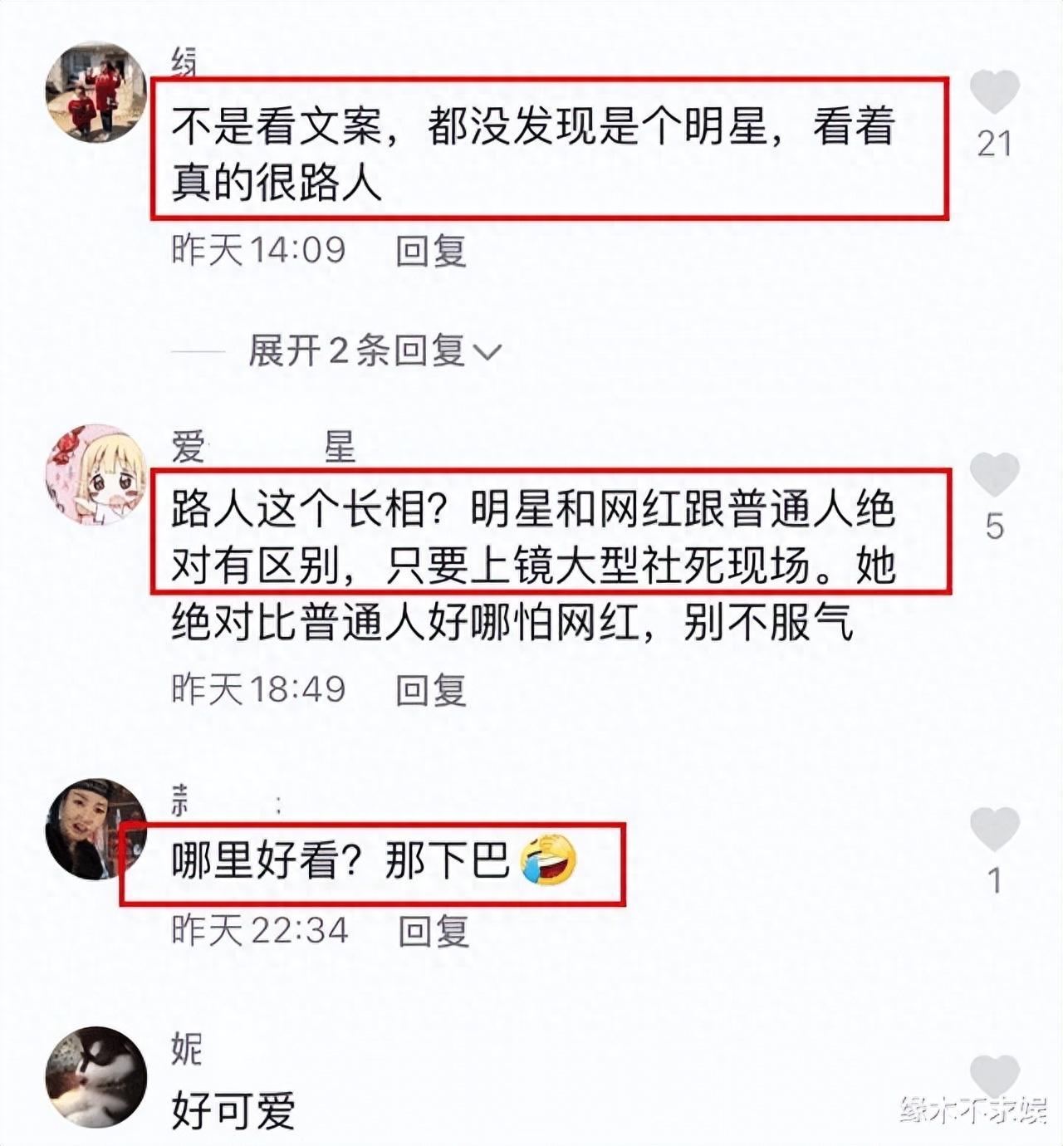Screen dimensions: 1063x1146
Task: Open the black-and-white cat avatar profile
Action: pos(96,1077)
